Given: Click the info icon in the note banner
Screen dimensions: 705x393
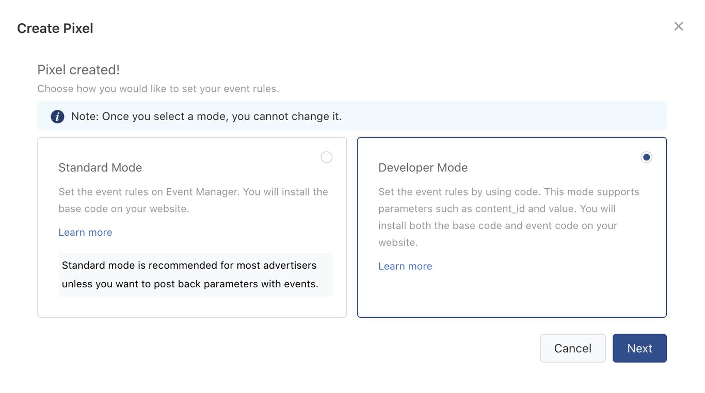Looking at the screenshot, I should point(57,117).
